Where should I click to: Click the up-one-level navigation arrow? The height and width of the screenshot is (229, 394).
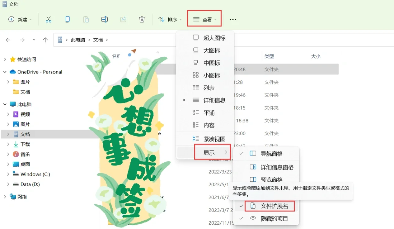point(45,40)
